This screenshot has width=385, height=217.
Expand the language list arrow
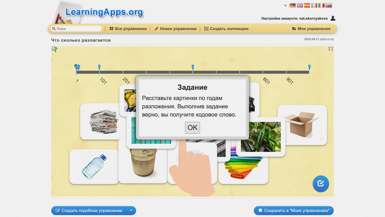click(x=285, y=6)
